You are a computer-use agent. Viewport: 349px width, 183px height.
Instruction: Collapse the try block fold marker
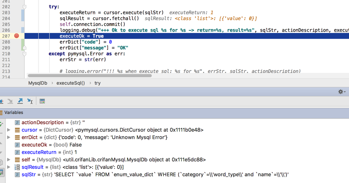tap(24, 7)
